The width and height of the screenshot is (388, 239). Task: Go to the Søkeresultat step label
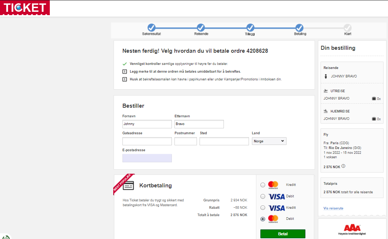[152, 34]
